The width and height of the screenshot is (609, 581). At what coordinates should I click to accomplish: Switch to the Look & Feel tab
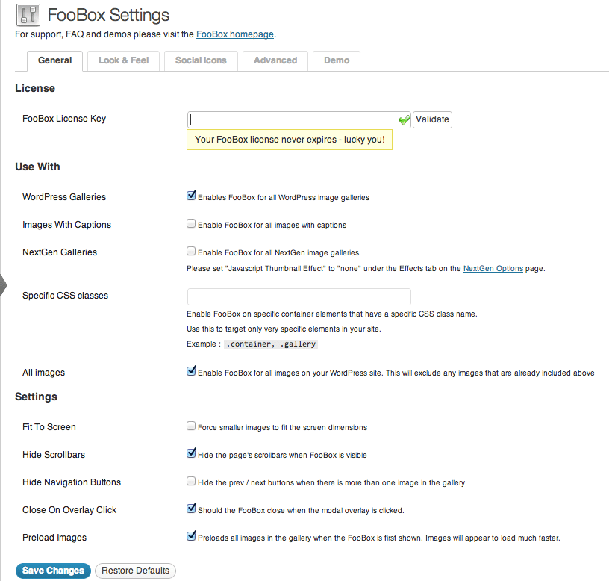(123, 60)
